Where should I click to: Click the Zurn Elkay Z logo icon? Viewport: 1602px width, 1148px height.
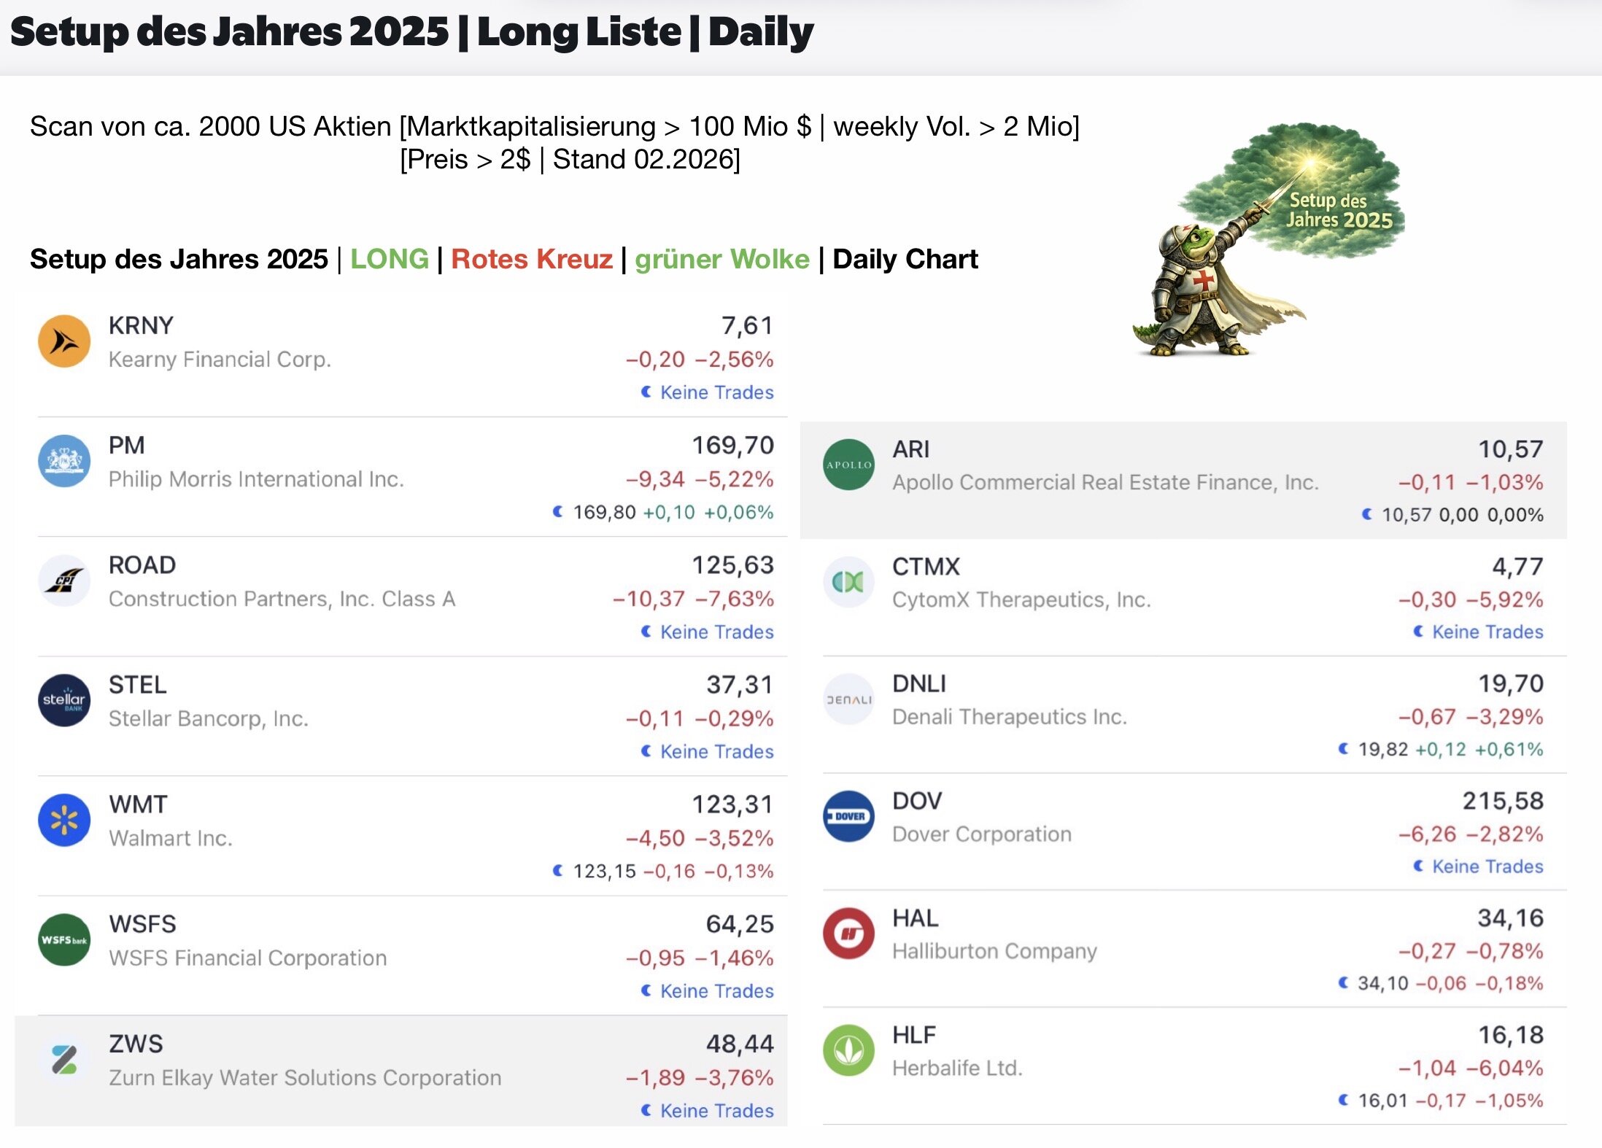64,1059
